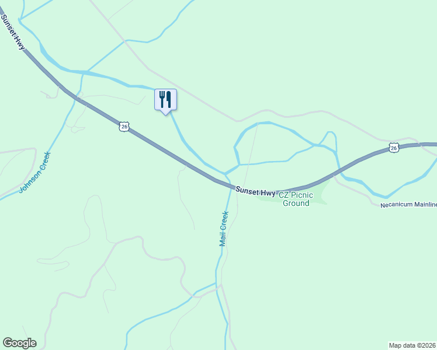The height and width of the screenshot is (350, 437).
Task: Select the CZ Picnic Ground label
Action: (296, 199)
